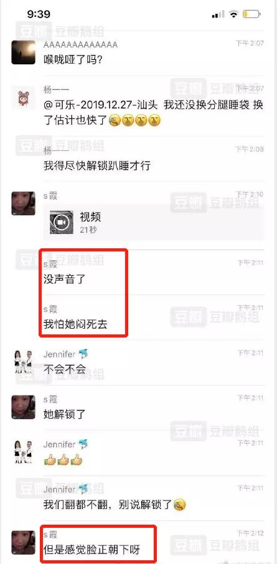This screenshot has height=564, width=277.
Task: Tap the battery icon in status bar
Action: (x=251, y=14)
